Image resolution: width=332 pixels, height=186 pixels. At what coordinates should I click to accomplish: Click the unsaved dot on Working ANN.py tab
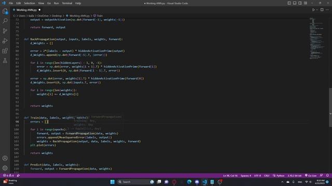point(39,10)
